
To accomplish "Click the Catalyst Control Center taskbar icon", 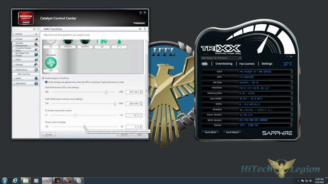I will [x=47, y=181].
